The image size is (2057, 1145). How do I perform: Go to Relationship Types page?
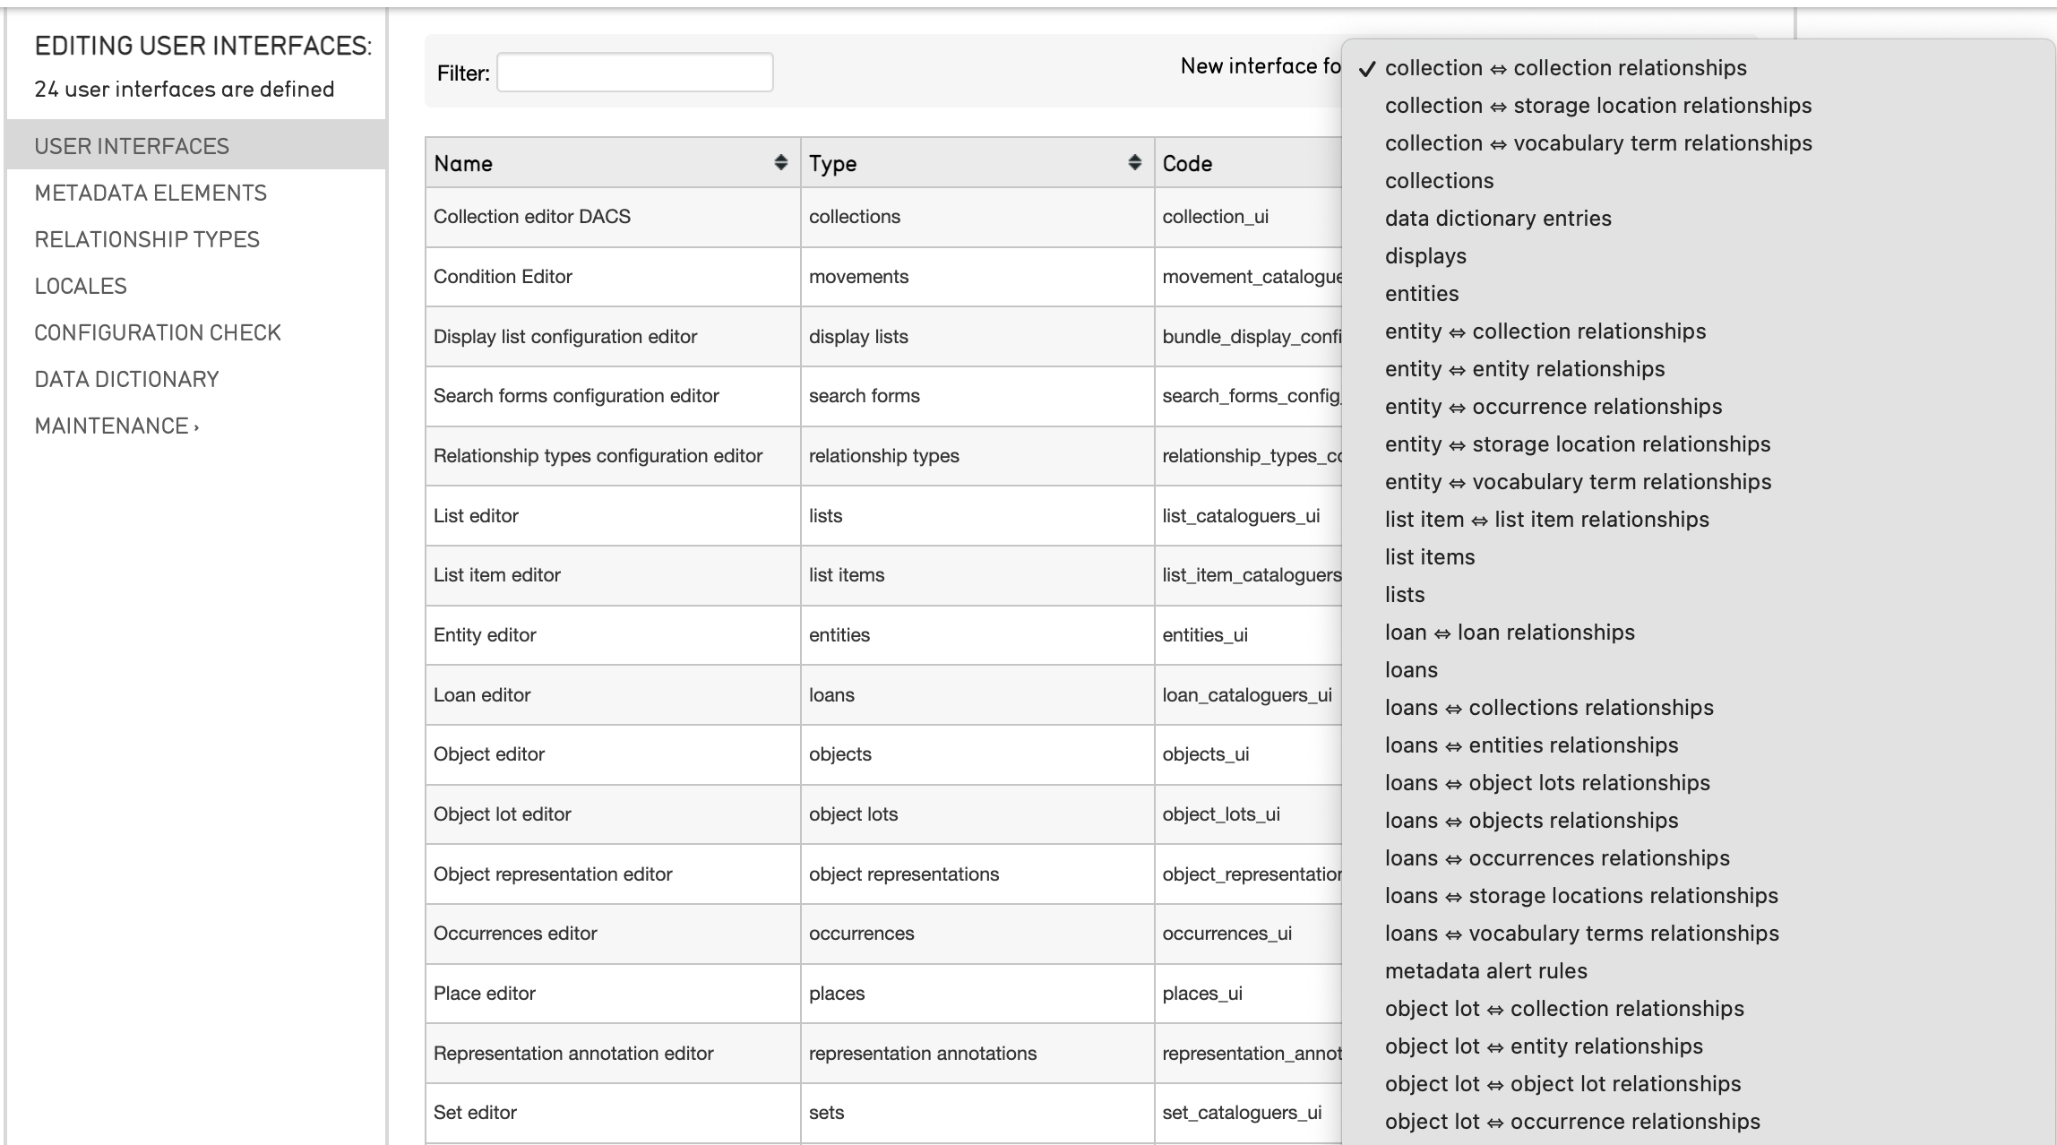click(x=147, y=239)
